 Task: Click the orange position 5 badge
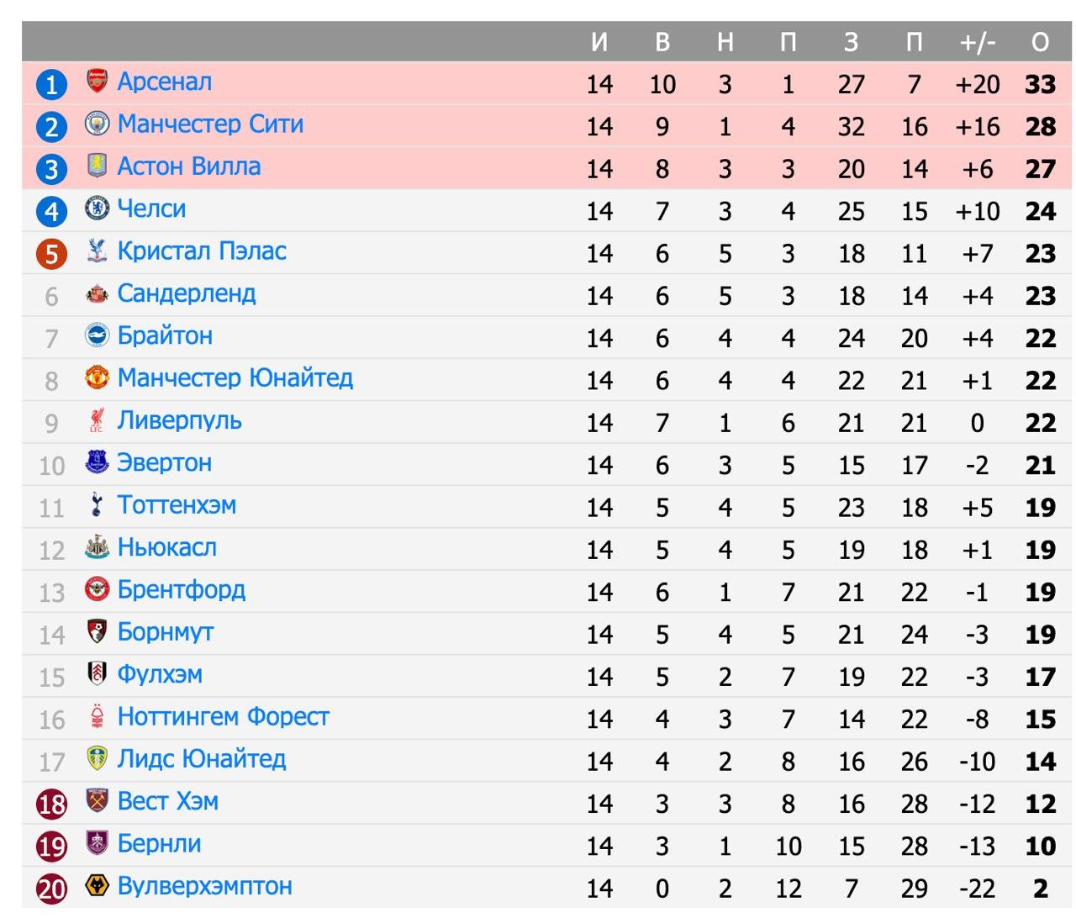(x=51, y=253)
